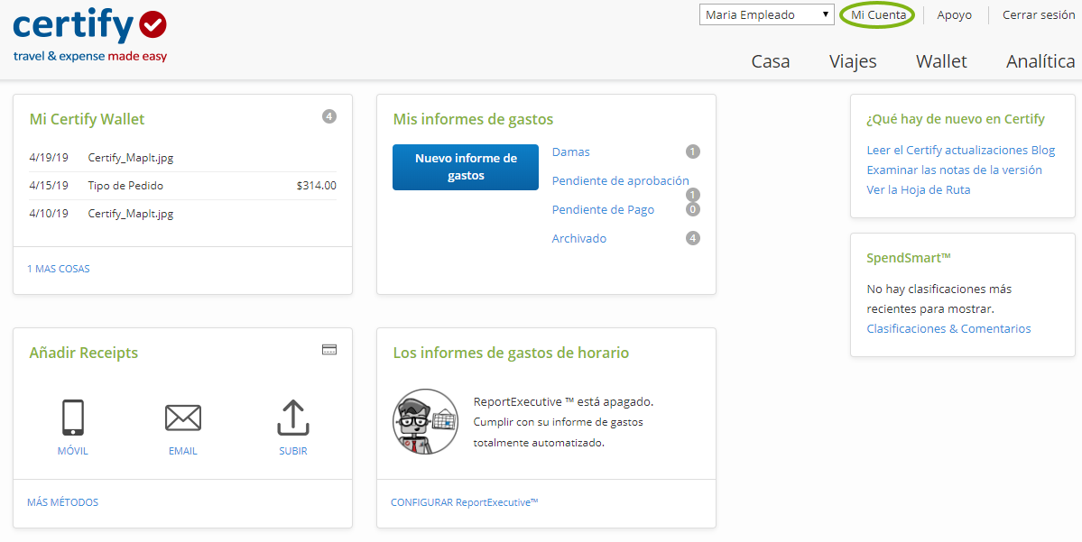1082x542 pixels.
Task: Click the ReportExecutive robot avatar
Action: click(426, 420)
